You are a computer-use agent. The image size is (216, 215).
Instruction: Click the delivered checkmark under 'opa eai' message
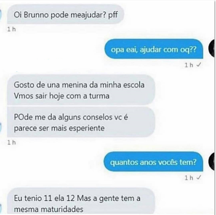(x=199, y=64)
